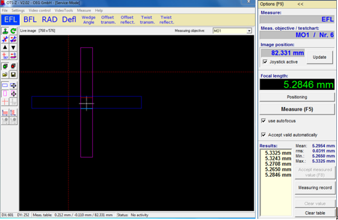This screenshot has height=220, width=338.
Task: Click the black up arrow icon
Action: pos(5,47)
